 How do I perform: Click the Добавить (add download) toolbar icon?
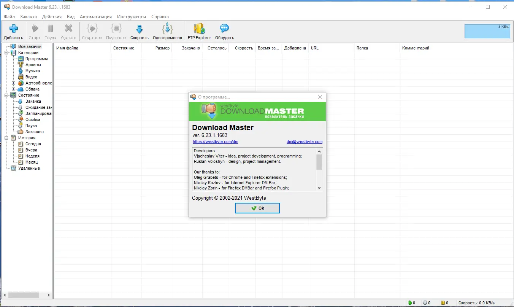[x=14, y=29]
